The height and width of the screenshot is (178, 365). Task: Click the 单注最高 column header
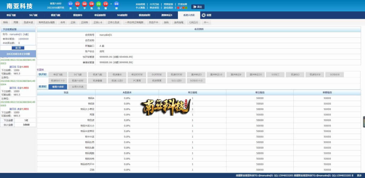(x=260, y=93)
